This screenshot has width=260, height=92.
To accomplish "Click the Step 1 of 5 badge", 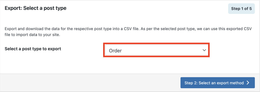I will [241, 9].
